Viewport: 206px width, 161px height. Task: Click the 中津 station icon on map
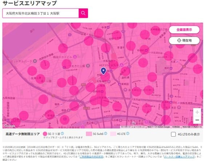tap(108, 27)
